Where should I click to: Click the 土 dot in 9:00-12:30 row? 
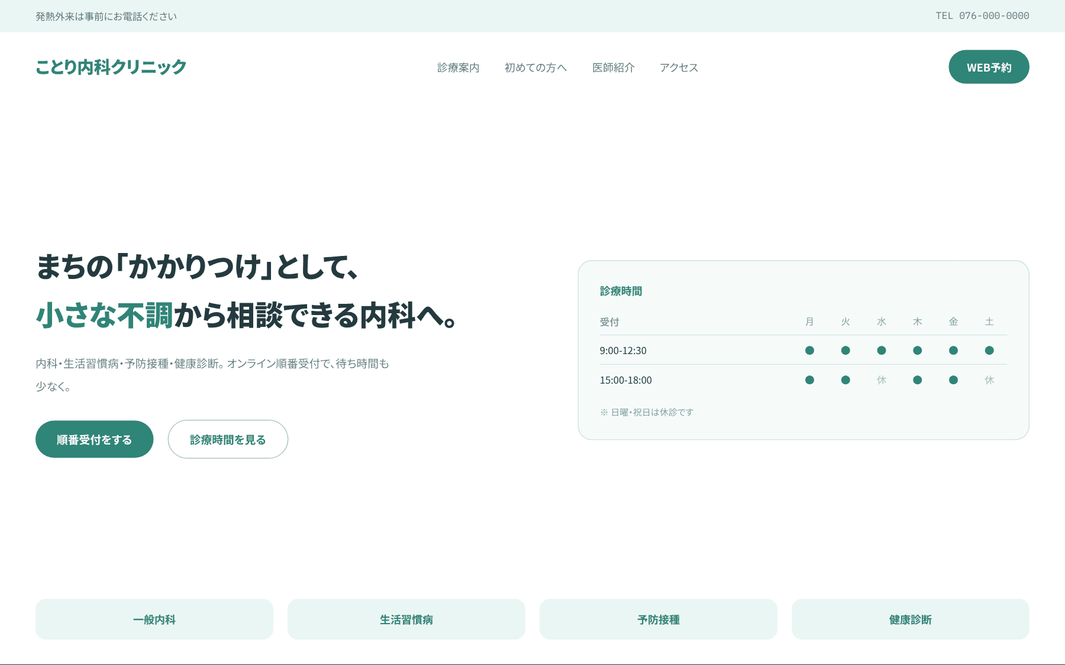point(989,351)
